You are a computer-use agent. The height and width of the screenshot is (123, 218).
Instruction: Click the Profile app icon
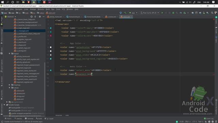click(x=181, y=13)
